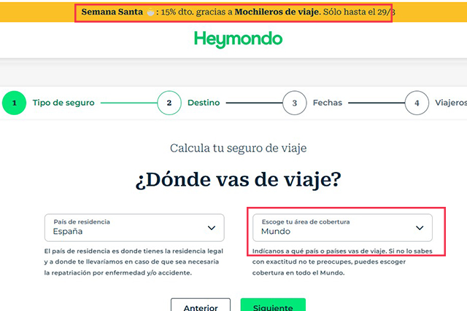This screenshot has width=467, height=311.
Task: Open the Escoge tu área de cobertura dropdown
Action: pos(342,228)
